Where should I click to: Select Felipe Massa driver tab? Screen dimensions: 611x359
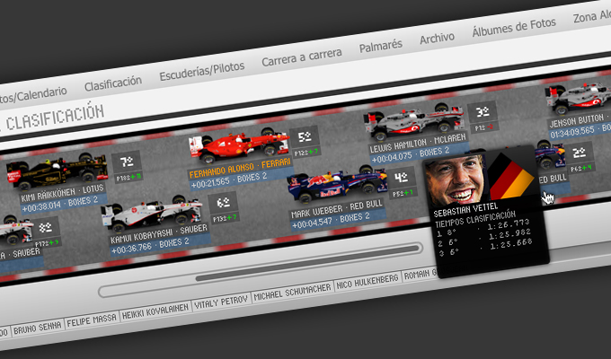pos(92,320)
